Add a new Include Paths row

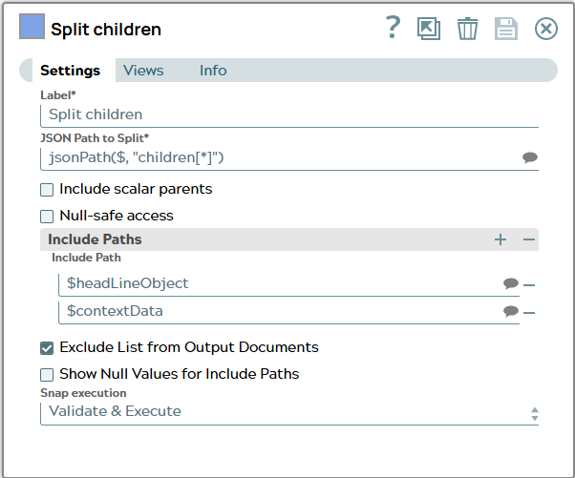click(500, 239)
